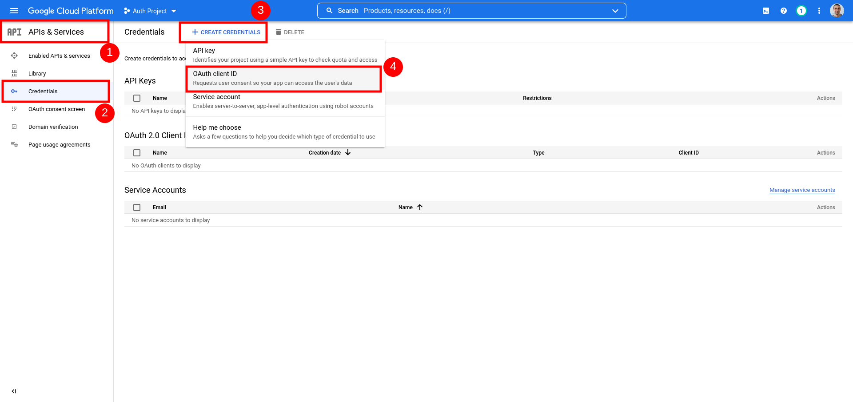
Task: Open Manage service accounts link
Action: click(802, 190)
